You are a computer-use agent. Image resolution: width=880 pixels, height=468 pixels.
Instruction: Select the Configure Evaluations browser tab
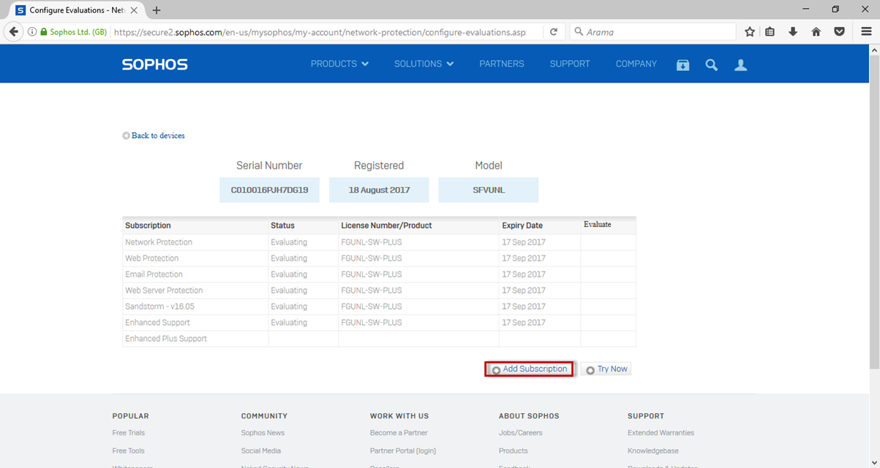pos(76,10)
